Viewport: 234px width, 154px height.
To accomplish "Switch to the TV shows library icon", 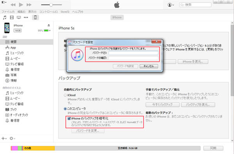I will pyautogui.click(x=19, y=18).
